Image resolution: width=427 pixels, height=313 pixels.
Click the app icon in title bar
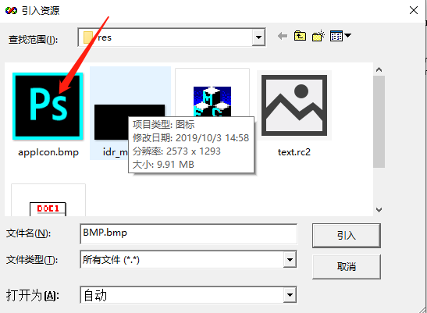[11, 11]
